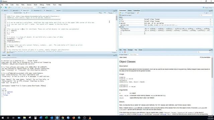Click the inspect icon for Fit row

pos(211,19)
